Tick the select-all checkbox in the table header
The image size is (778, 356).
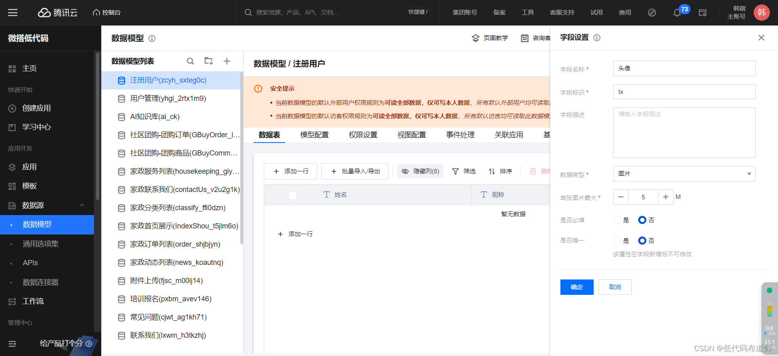pyautogui.click(x=293, y=196)
